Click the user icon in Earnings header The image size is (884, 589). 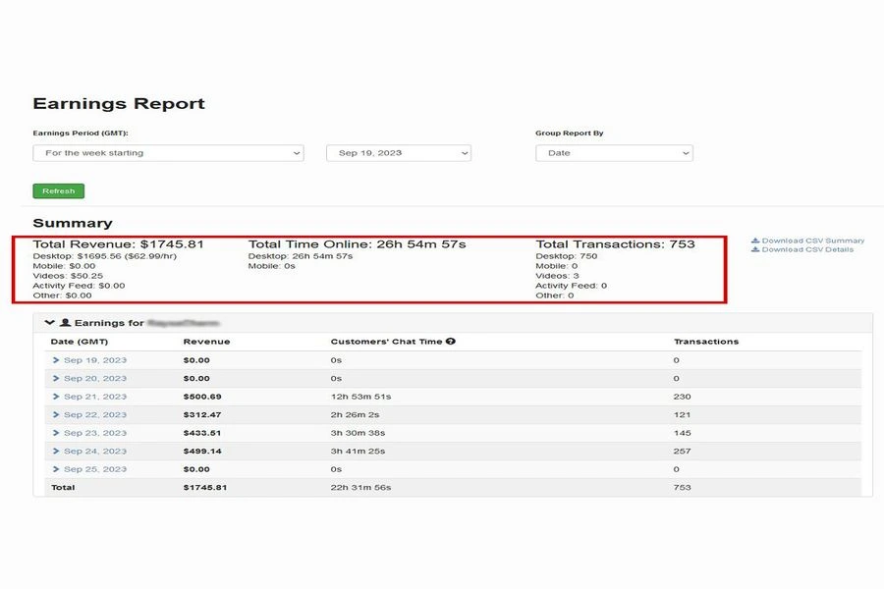pos(65,323)
